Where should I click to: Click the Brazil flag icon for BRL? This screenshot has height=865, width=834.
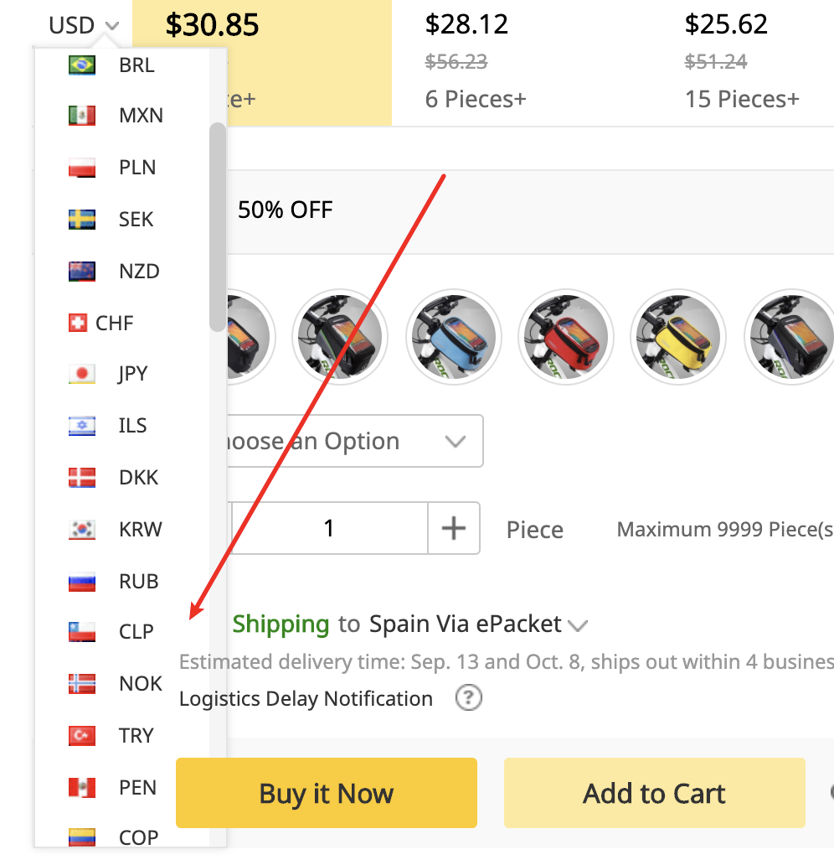coord(81,65)
